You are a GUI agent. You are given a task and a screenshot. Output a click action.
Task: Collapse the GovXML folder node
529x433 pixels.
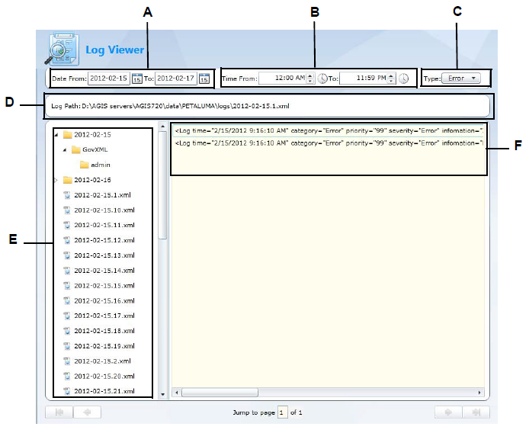click(65, 149)
